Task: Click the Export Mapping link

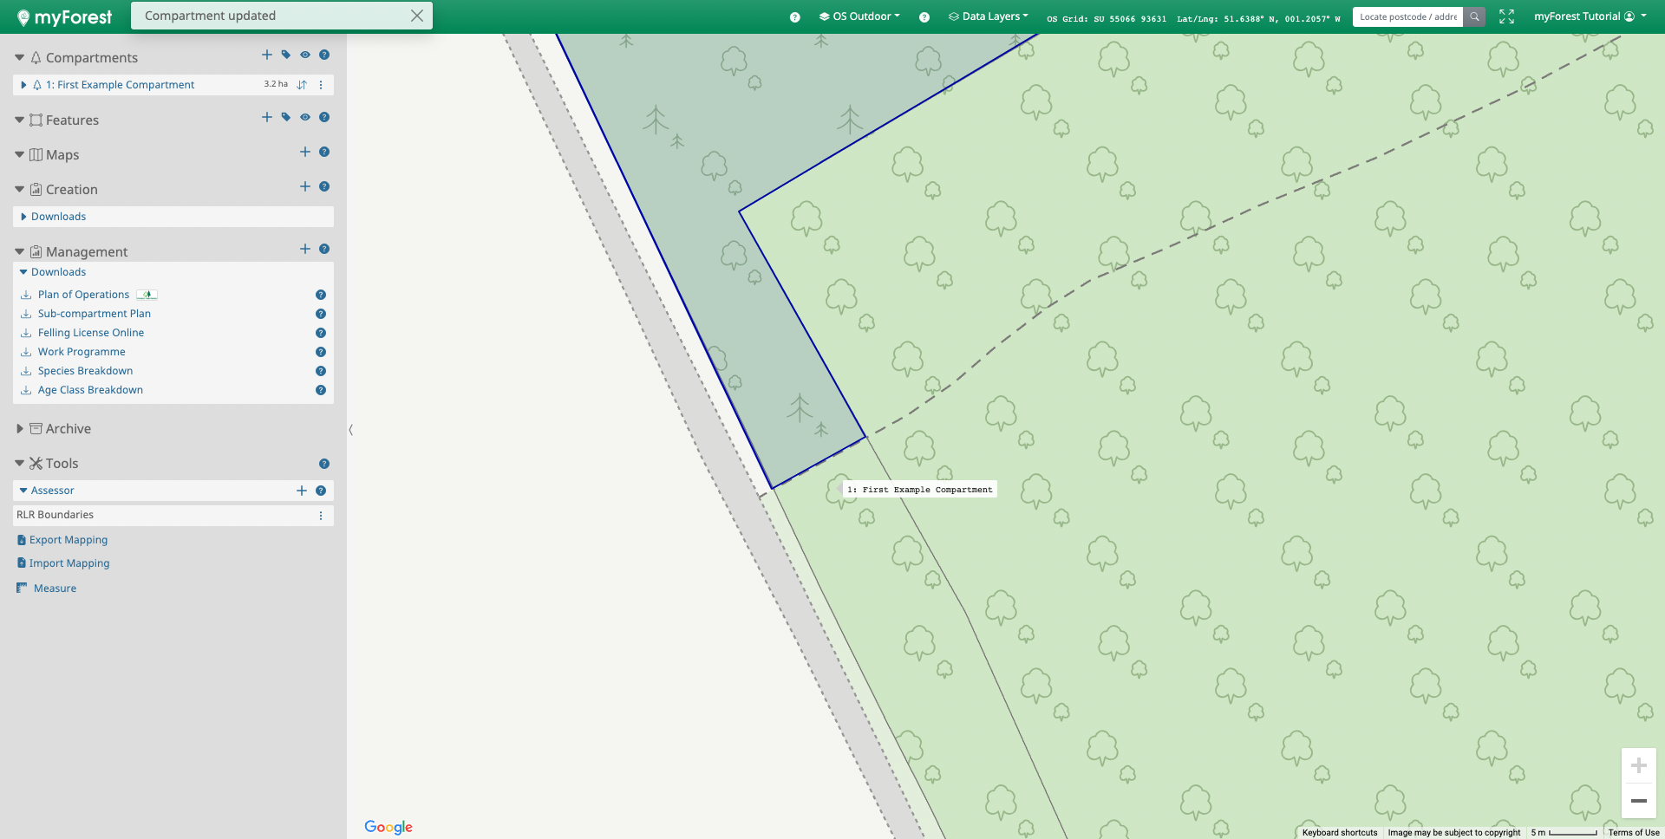Action: pyautogui.click(x=69, y=540)
